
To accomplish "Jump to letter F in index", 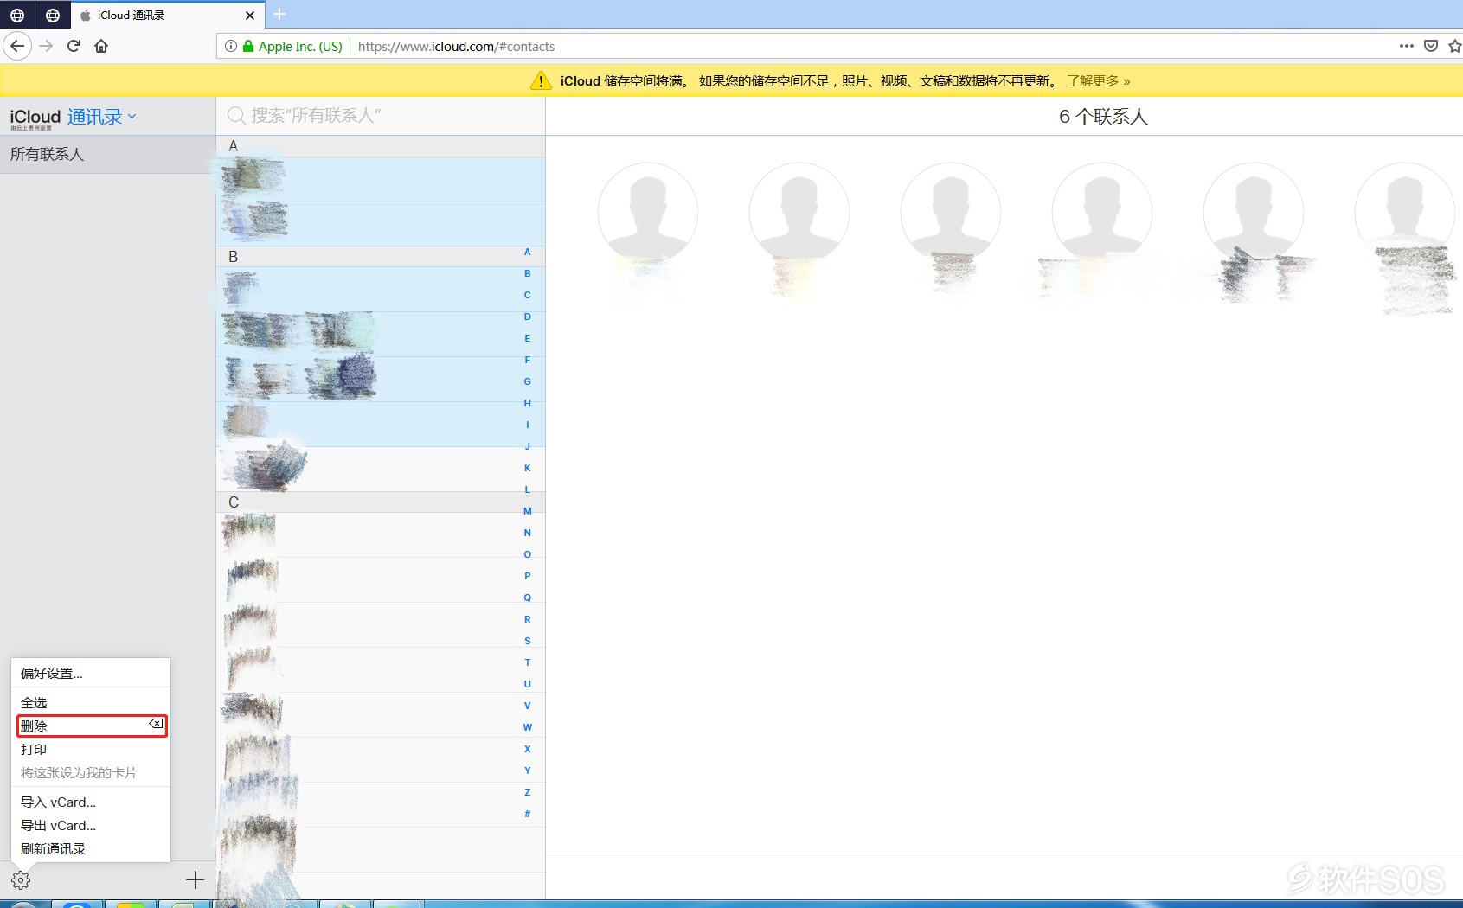I will pyautogui.click(x=527, y=360).
